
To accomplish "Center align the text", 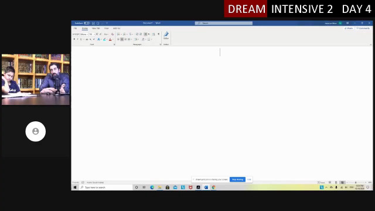I will 122,39.
